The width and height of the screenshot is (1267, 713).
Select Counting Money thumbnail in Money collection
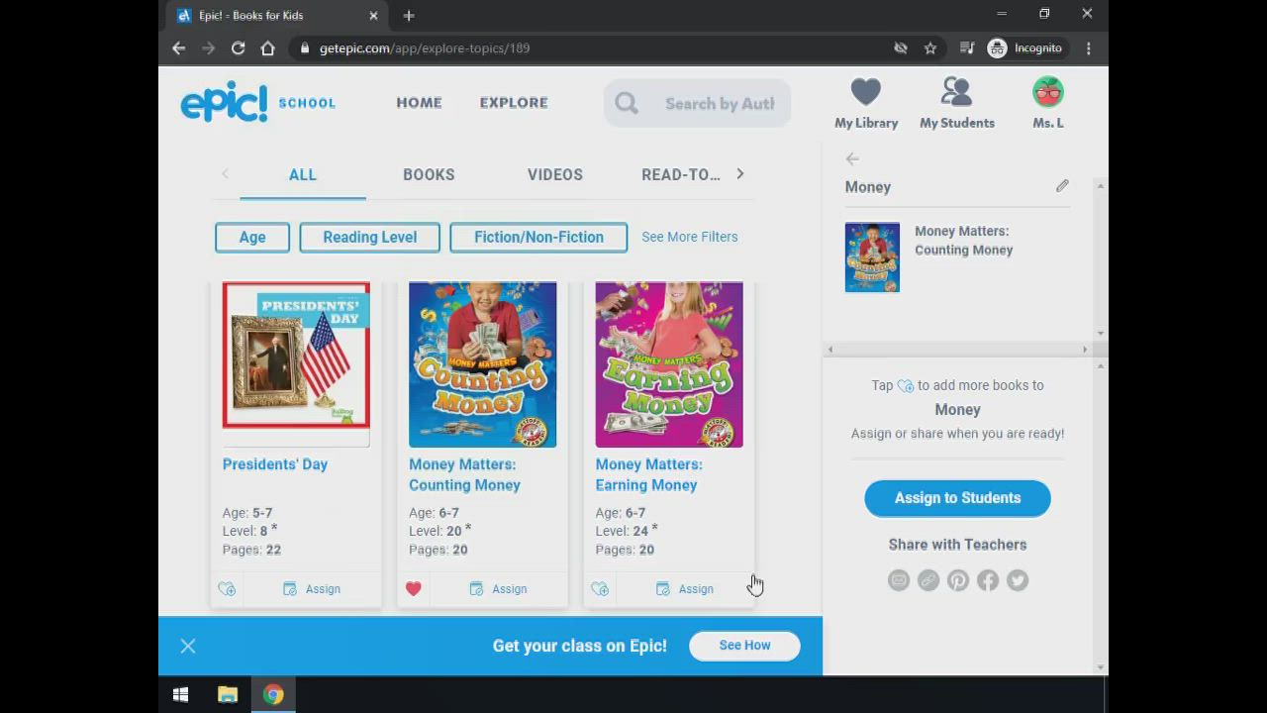point(872,257)
